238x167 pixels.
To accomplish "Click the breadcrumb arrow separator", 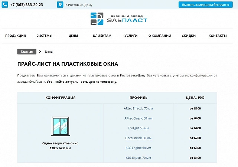I will (40, 52).
